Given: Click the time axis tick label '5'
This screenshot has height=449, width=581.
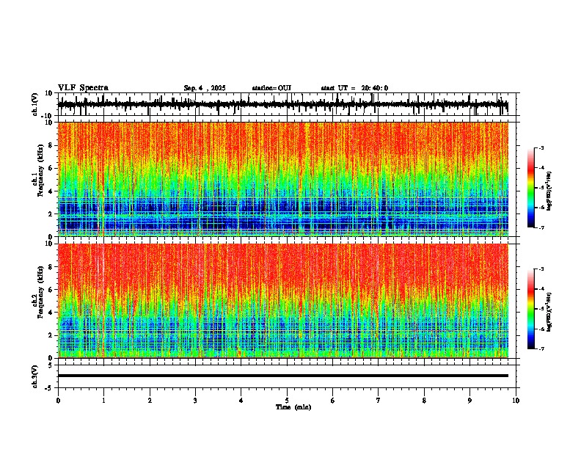Looking at the screenshot, I should coord(287,401).
